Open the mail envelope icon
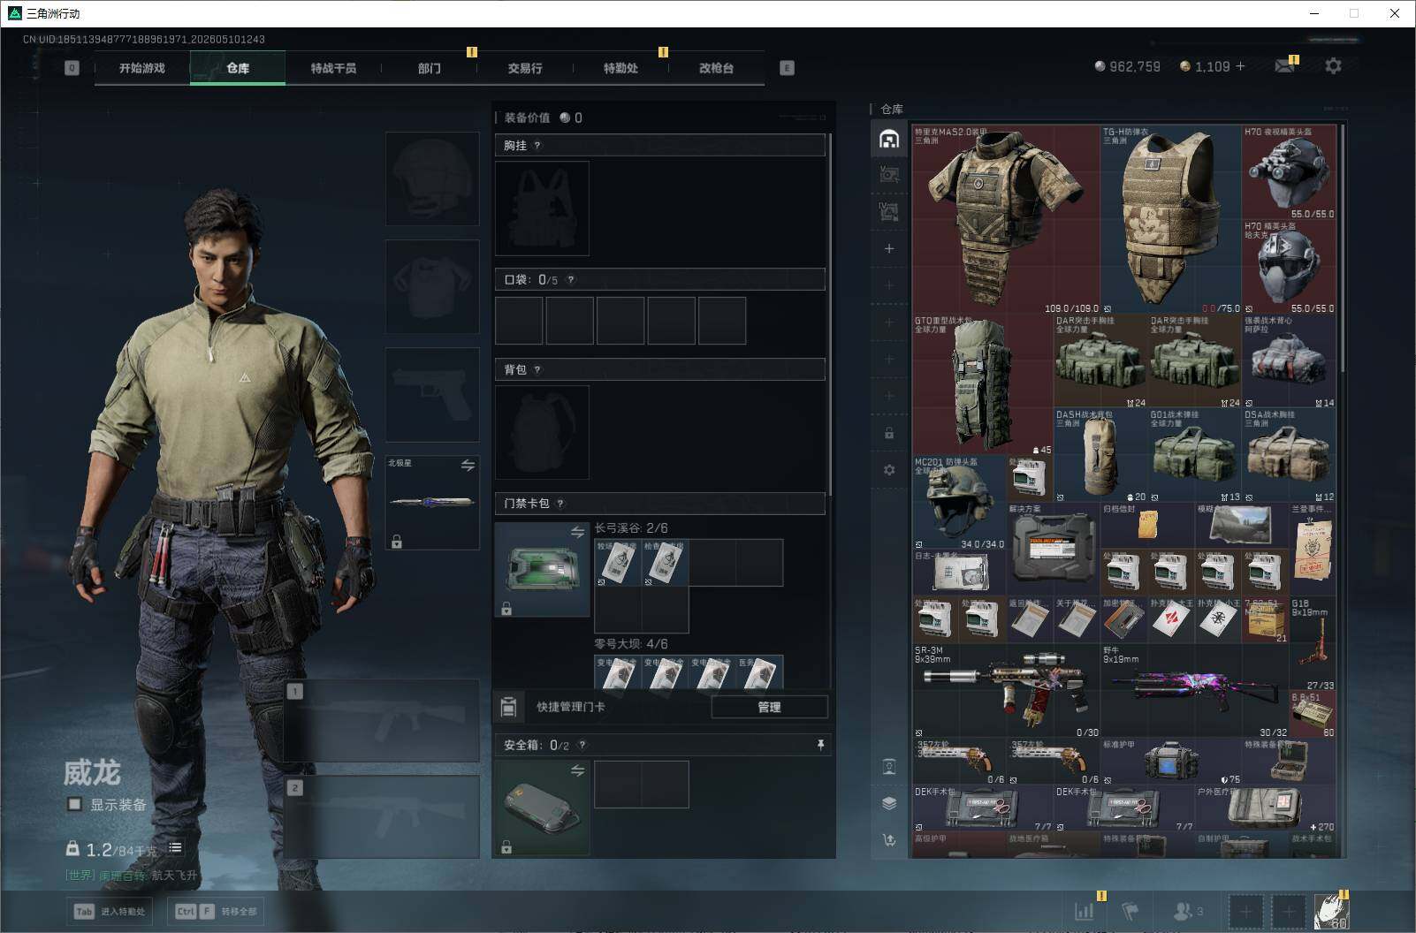The image size is (1416, 933). point(1284,66)
